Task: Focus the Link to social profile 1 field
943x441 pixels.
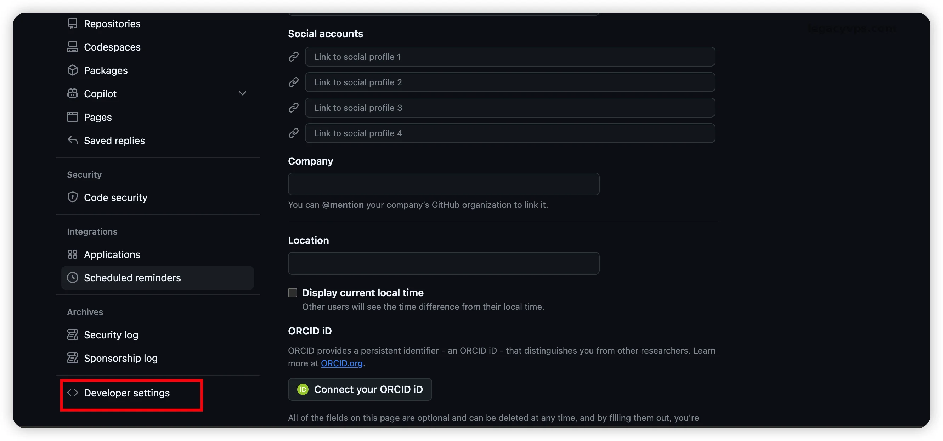Action: click(x=510, y=57)
